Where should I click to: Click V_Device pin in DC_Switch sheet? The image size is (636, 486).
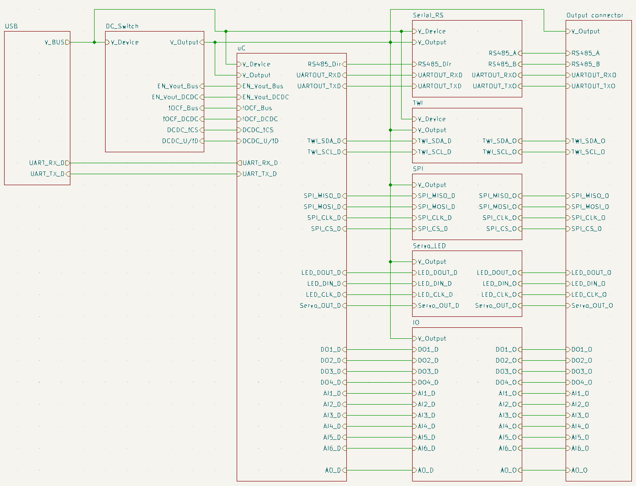[122, 42]
